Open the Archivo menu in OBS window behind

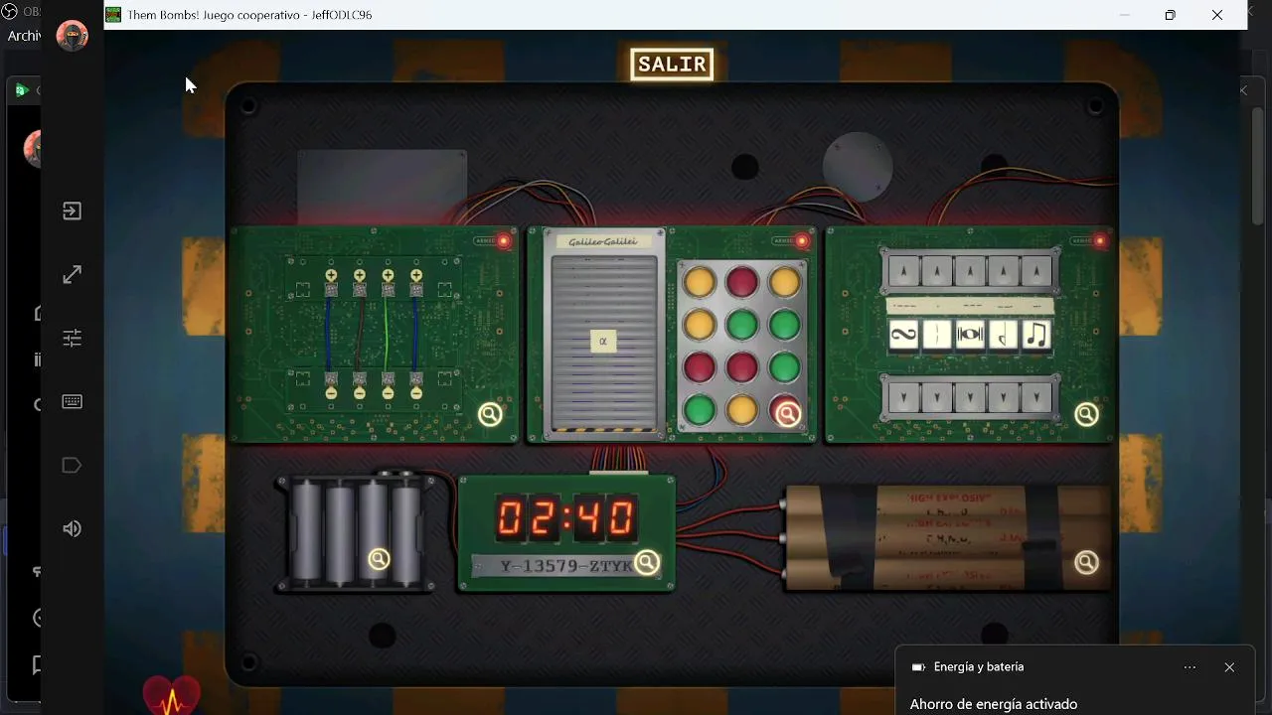[x=24, y=36]
